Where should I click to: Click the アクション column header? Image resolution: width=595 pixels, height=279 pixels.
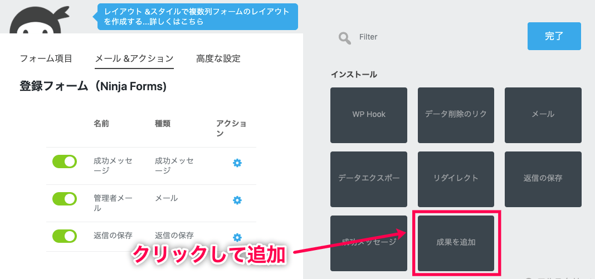click(231, 129)
